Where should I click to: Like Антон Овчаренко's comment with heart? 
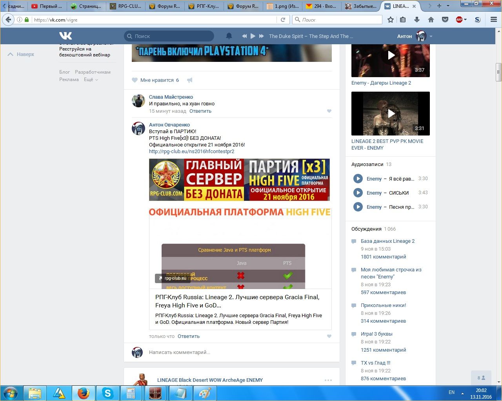329,336
